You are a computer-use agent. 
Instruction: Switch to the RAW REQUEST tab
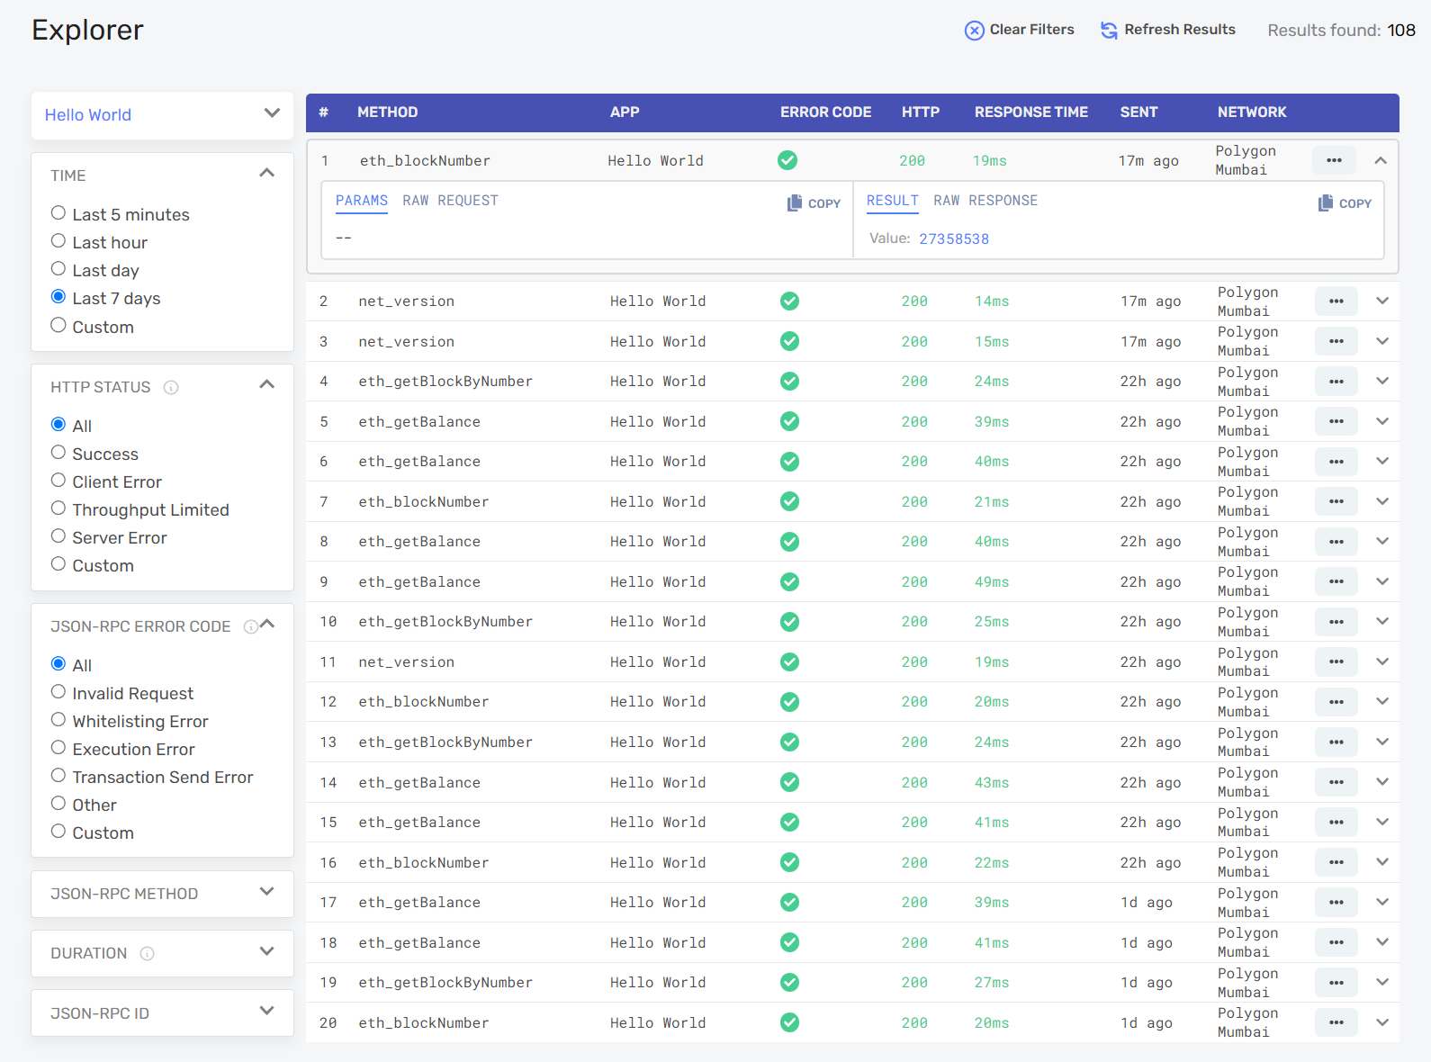[450, 201]
